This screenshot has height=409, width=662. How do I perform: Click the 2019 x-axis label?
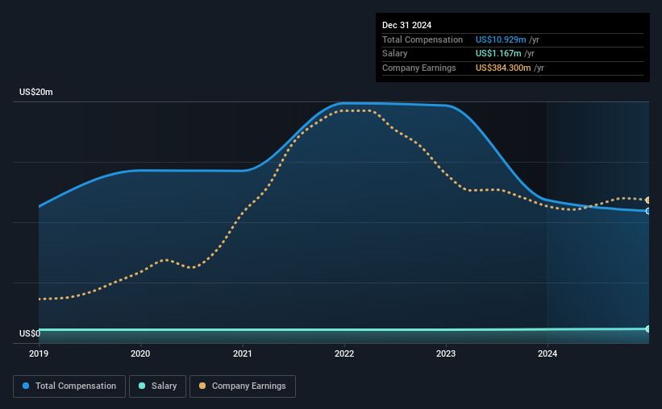point(39,353)
